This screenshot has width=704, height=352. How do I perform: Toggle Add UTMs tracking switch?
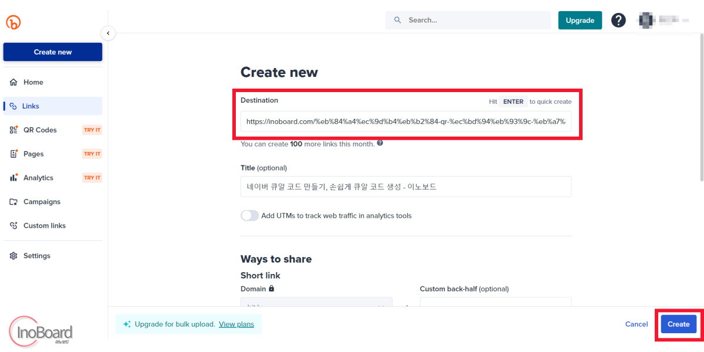(249, 215)
